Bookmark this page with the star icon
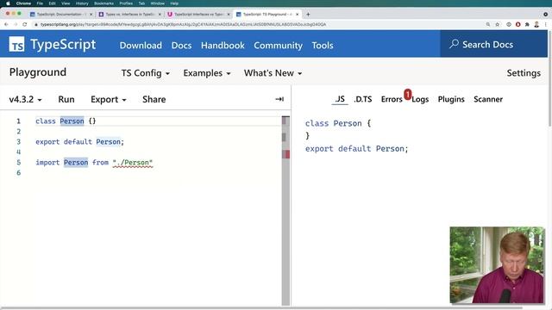The width and height of the screenshot is (552, 310). tap(498, 24)
